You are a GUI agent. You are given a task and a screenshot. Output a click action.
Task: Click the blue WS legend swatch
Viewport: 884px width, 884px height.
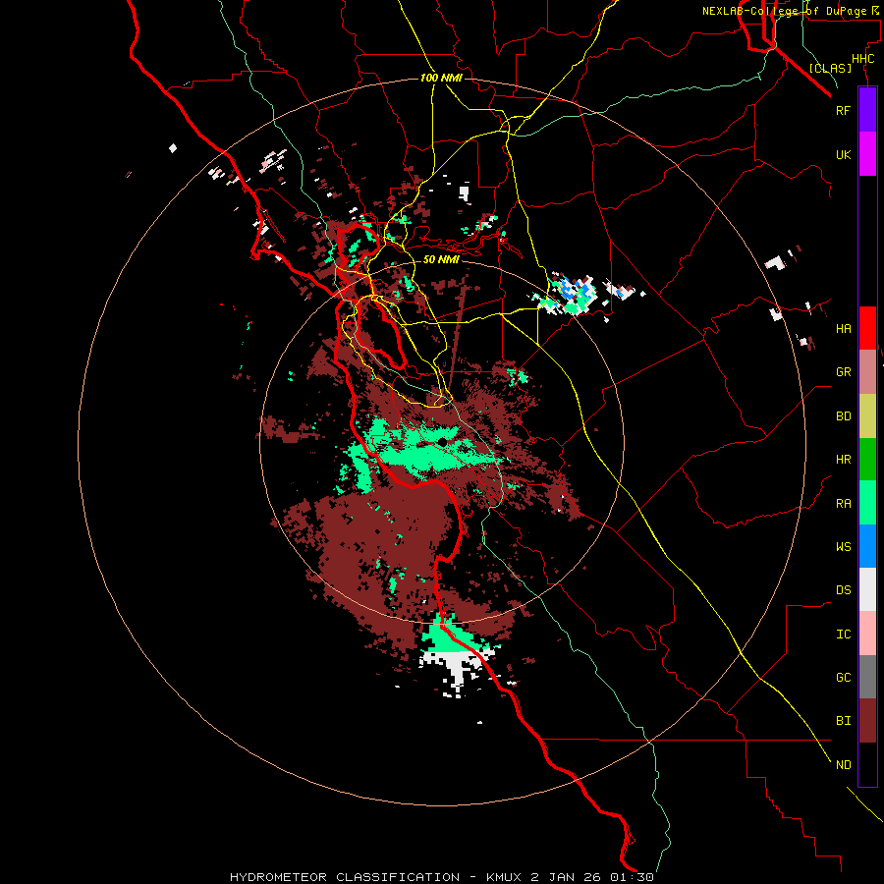tap(867, 546)
